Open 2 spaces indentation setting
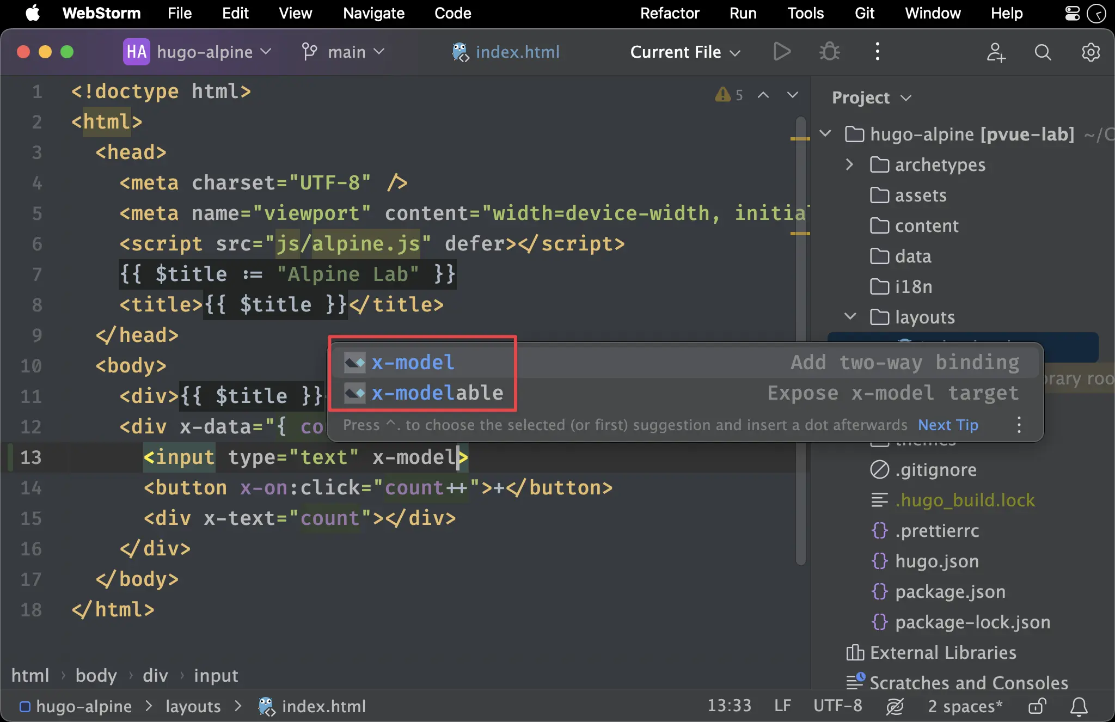1115x722 pixels. 965,706
